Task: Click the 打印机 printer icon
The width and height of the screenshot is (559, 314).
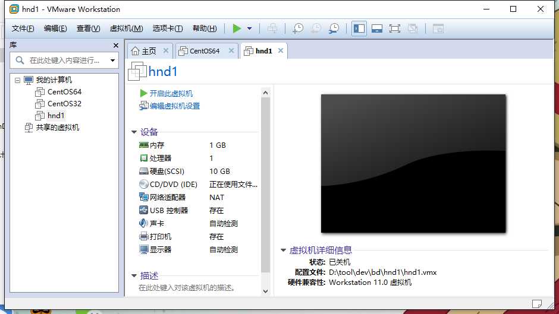Action: 144,236
